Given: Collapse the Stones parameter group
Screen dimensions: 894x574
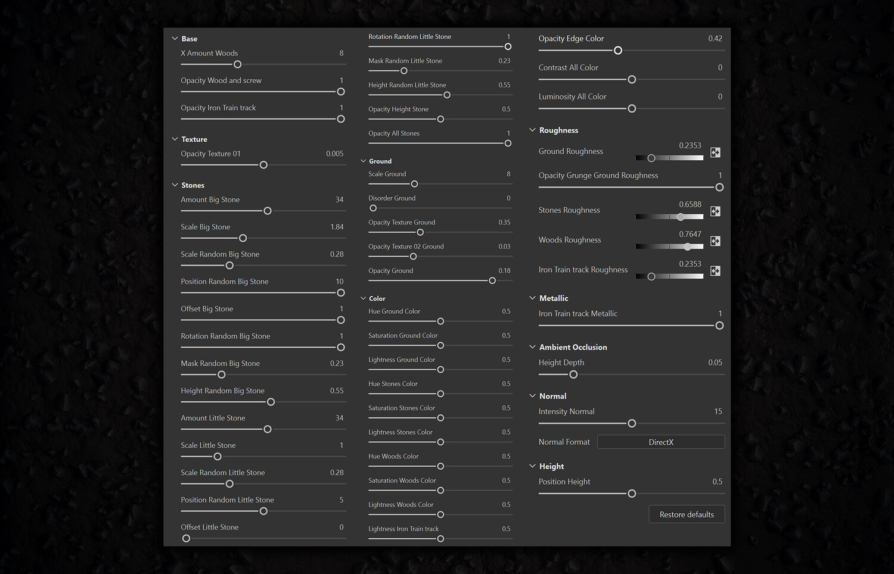Looking at the screenshot, I should 175,185.
